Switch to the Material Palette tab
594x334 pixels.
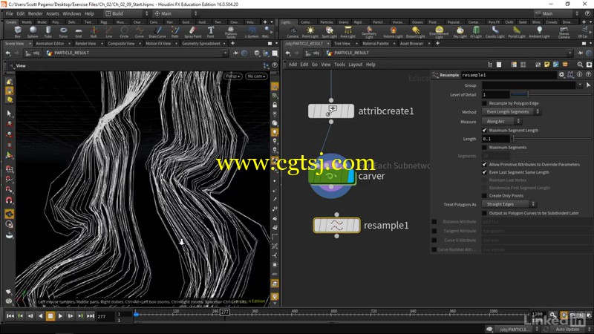[x=376, y=44]
